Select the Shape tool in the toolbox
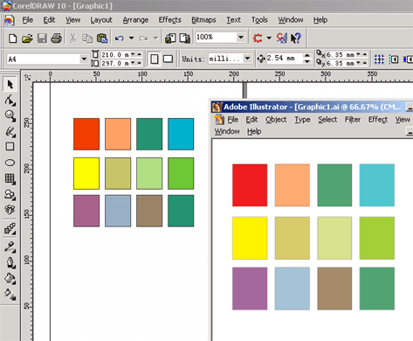 click(10, 101)
